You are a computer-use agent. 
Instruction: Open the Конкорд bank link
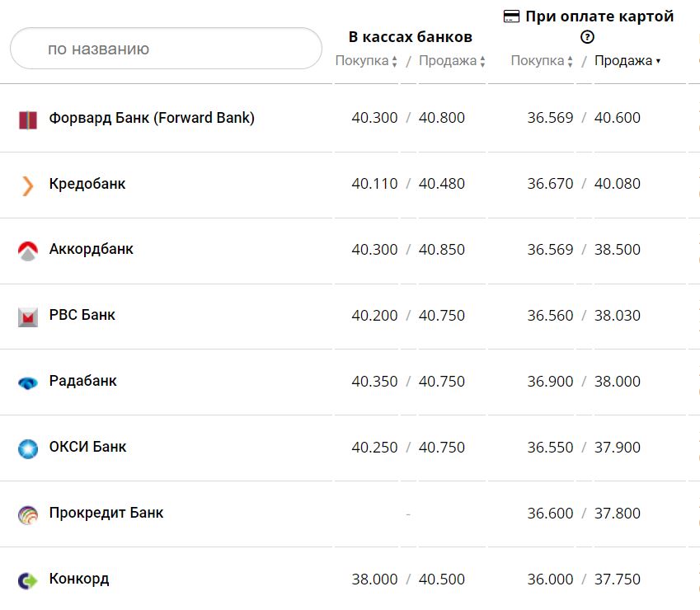point(78,579)
